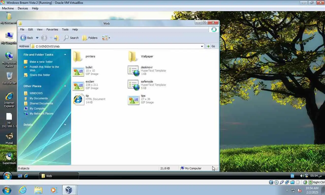Viewport: 325px width, 195px height.
Task: Go up one folder level
Action: 56,38
